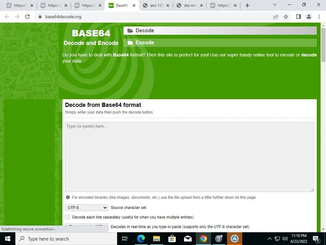Open the browser side panel
Screen dimensions: 326x245
299,17
